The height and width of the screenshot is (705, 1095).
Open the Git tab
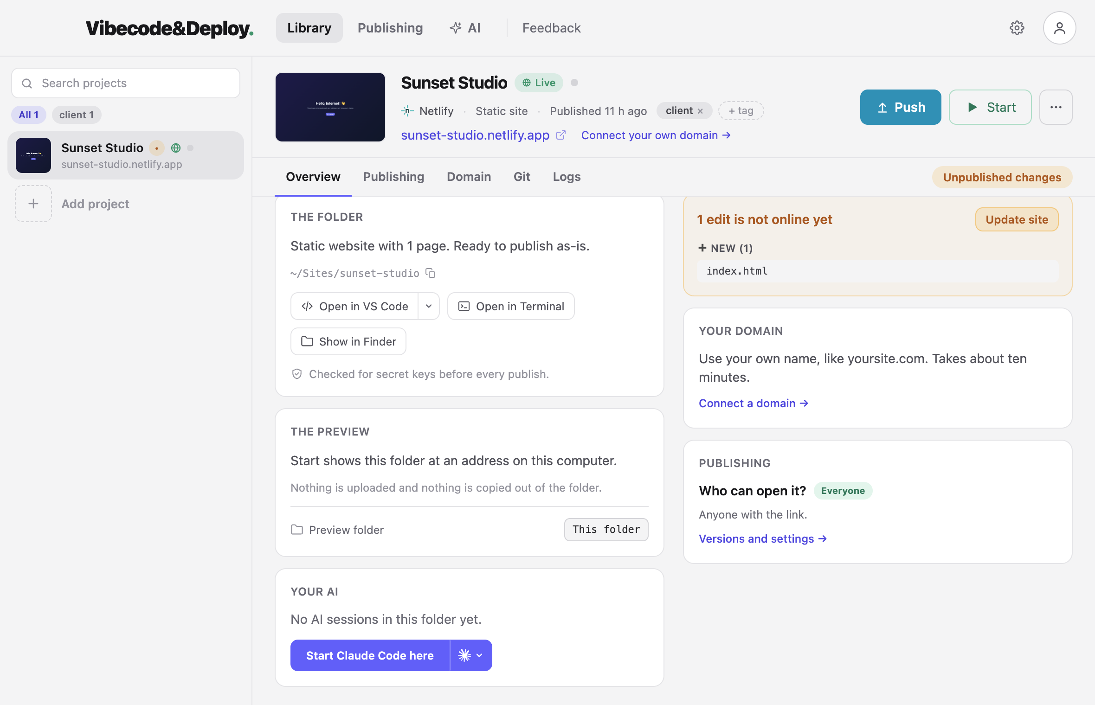pos(522,177)
